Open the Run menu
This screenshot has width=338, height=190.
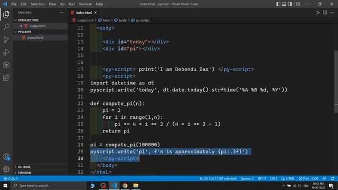pos(72,4)
